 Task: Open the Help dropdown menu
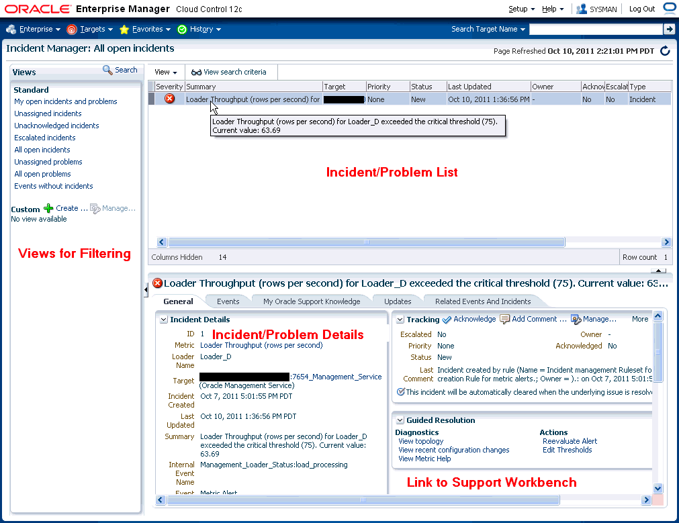[x=553, y=9]
